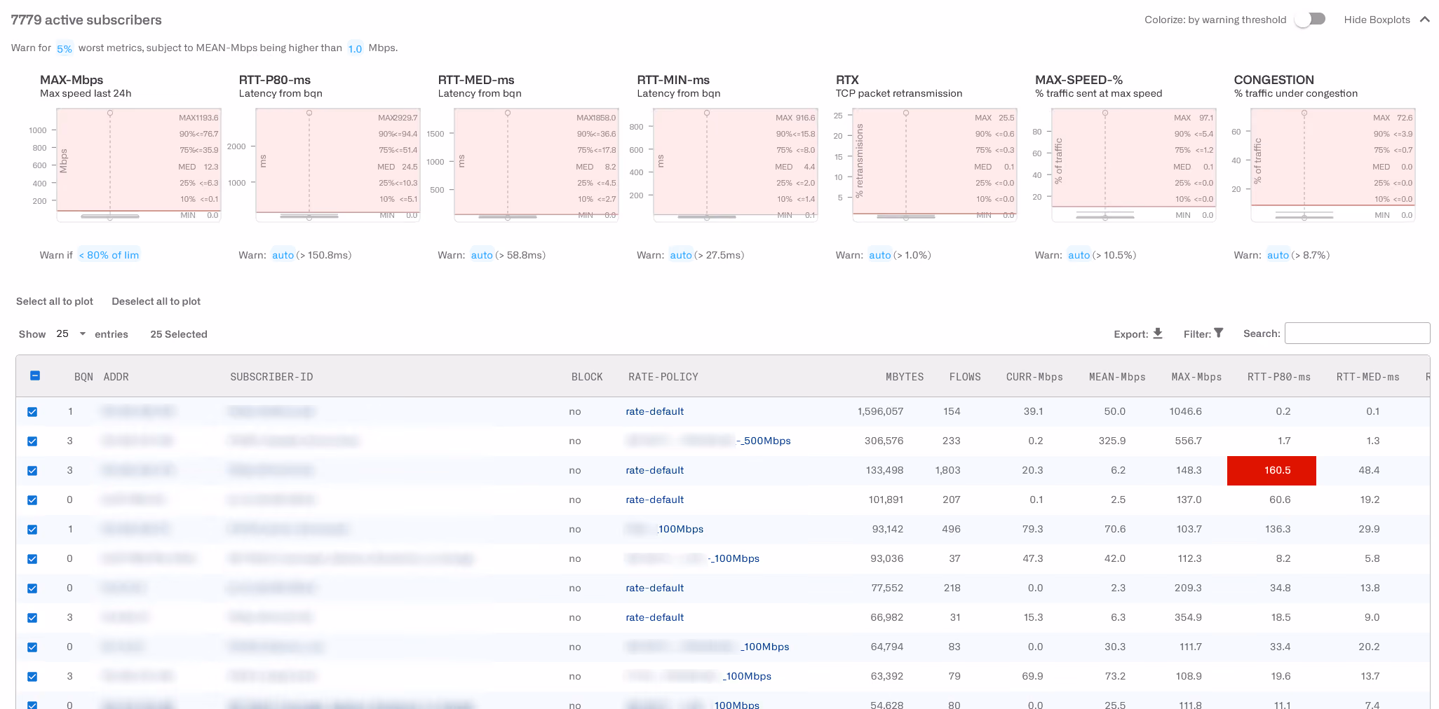This screenshot has height=709, width=1439.
Task: Sort by MEAN-Mbps column header
Action: point(1117,377)
